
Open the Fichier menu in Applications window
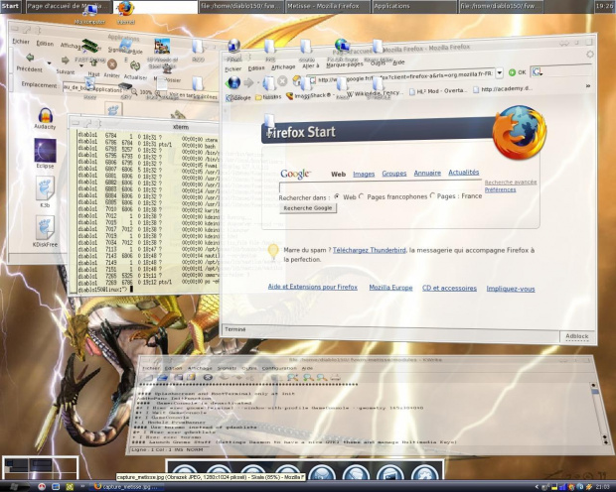(21, 42)
